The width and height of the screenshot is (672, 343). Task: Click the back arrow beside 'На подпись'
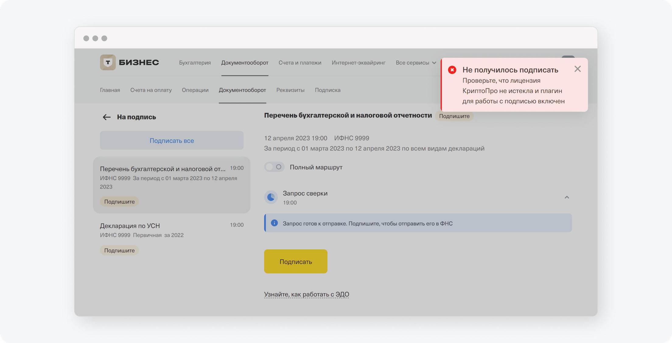(106, 117)
